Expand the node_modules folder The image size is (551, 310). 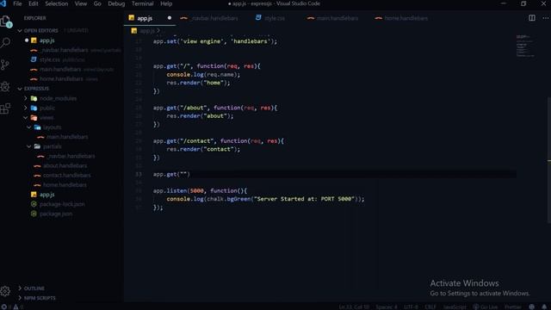25,98
